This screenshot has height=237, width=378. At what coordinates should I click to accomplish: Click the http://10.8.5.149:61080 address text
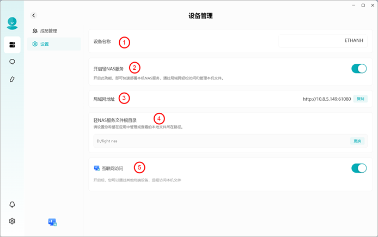click(x=327, y=99)
